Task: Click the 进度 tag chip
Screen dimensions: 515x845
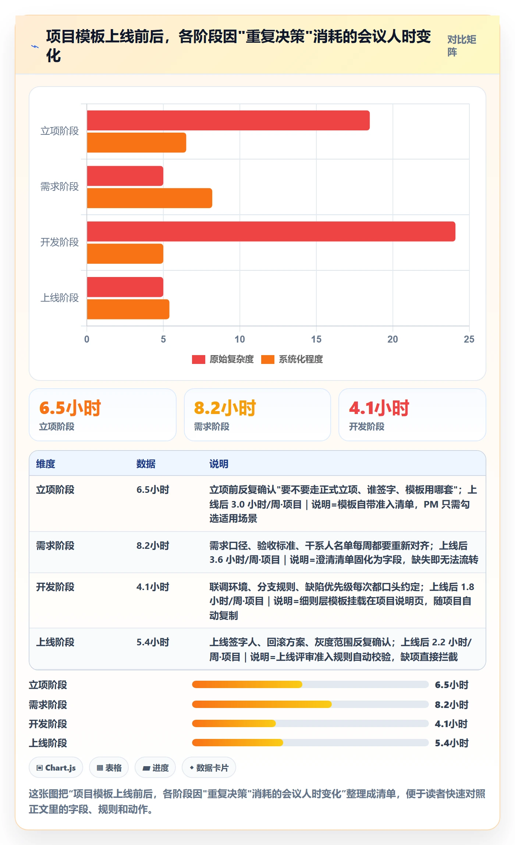Action: point(155,768)
